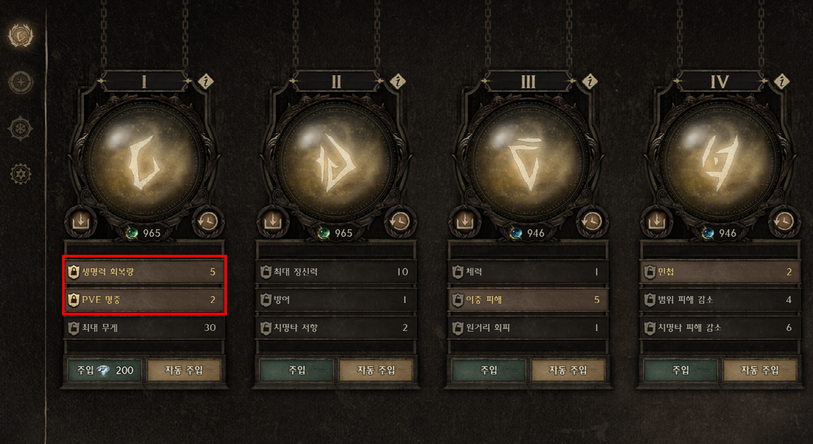Toggle lock on PVE 명중 stat
Screen dimensions: 813x444
(x=74, y=300)
